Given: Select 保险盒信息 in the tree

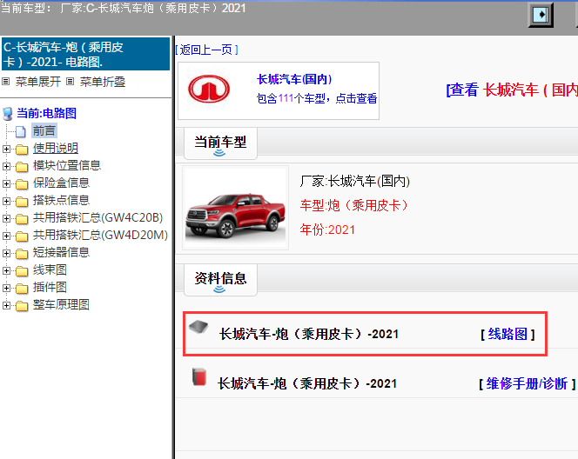Looking at the screenshot, I should click(61, 183).
